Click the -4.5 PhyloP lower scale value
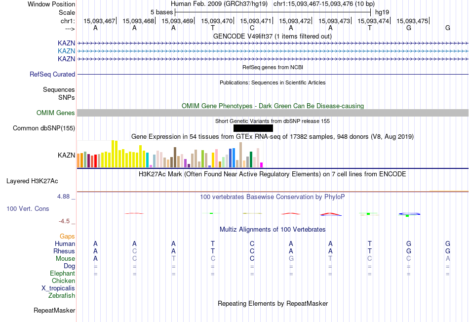 64,221
